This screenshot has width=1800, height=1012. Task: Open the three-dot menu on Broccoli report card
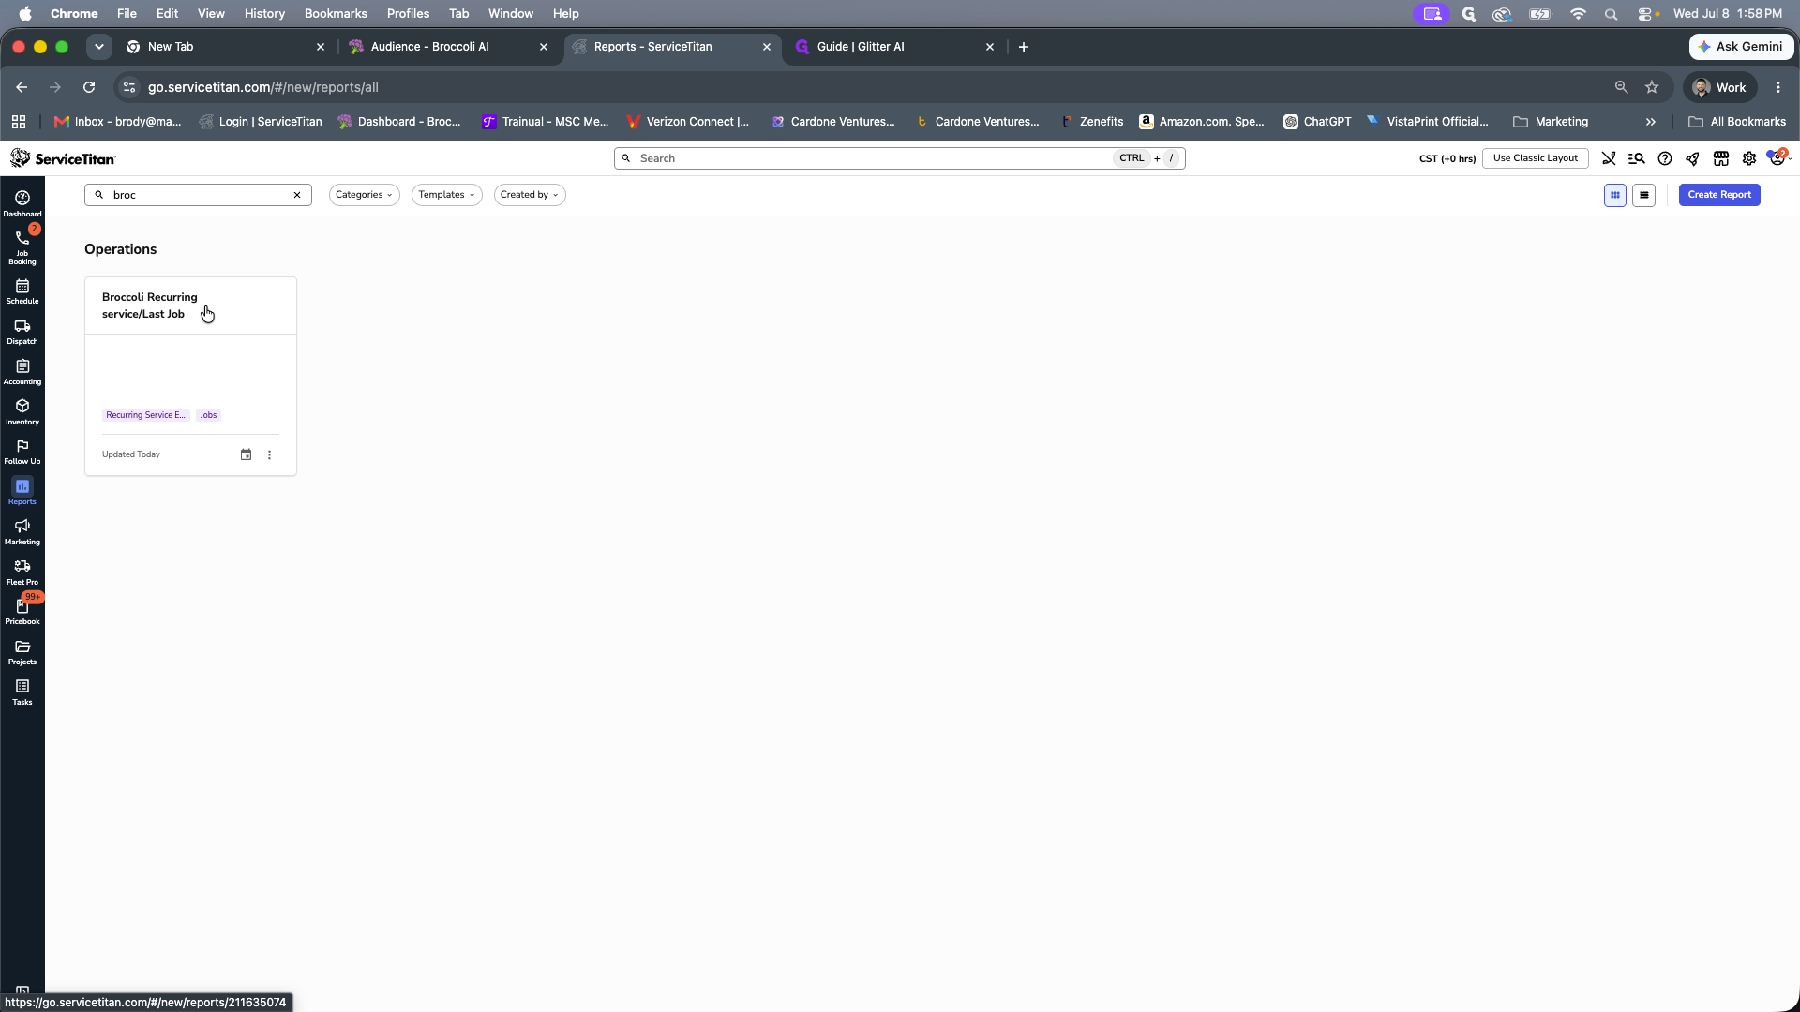270,454
